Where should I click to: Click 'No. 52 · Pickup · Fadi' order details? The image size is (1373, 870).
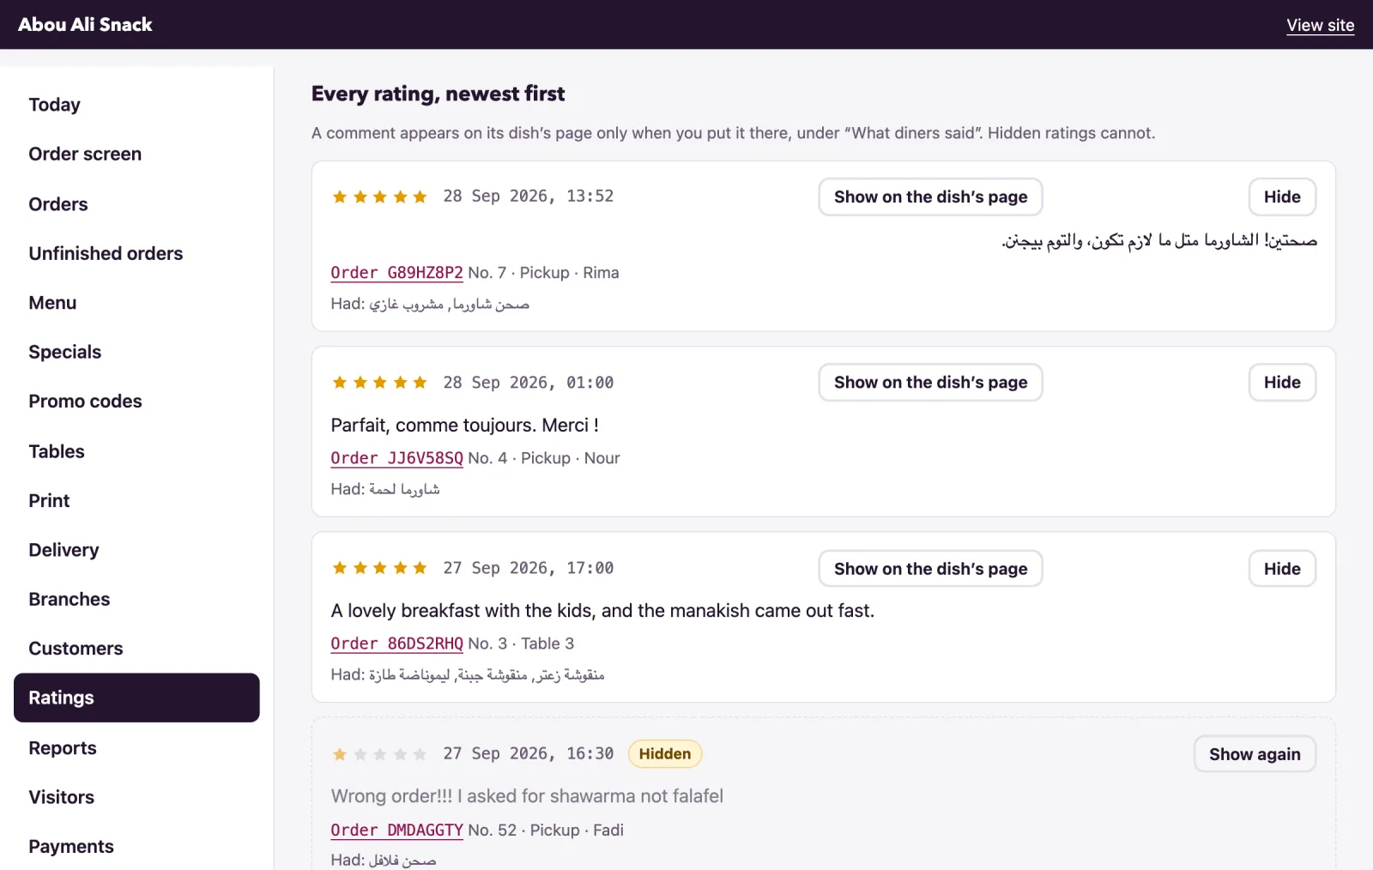[546, 831]
